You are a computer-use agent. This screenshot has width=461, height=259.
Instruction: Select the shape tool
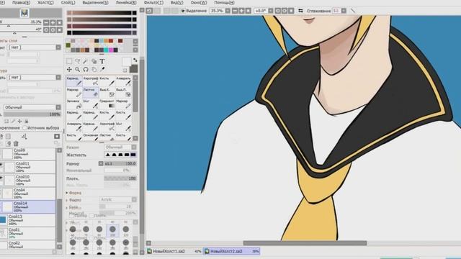tap(94, 61)
